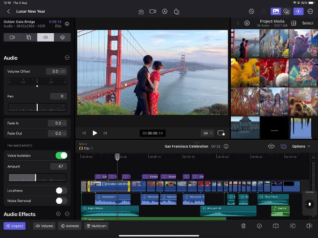Enable the Loudness switch

[x=62, y=191]
